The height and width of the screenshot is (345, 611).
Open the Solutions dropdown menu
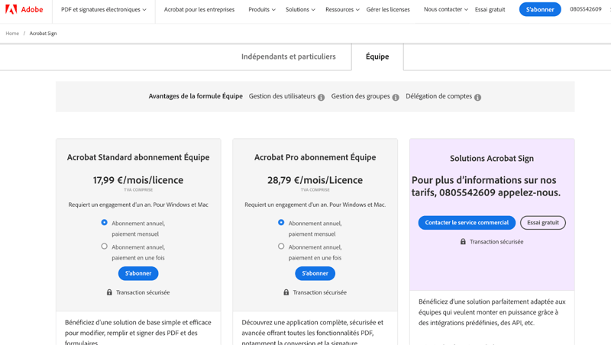click(x=300, y=9)
